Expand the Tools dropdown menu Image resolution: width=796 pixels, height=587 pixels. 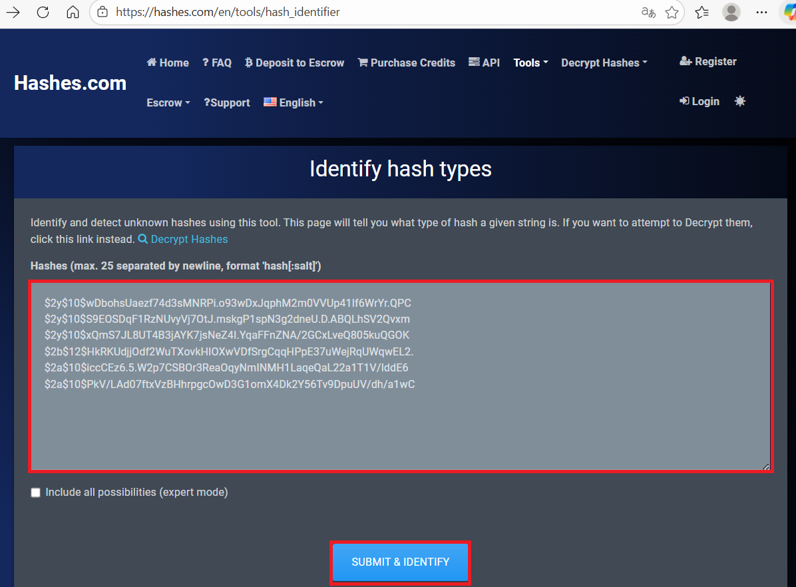[530, 63]
